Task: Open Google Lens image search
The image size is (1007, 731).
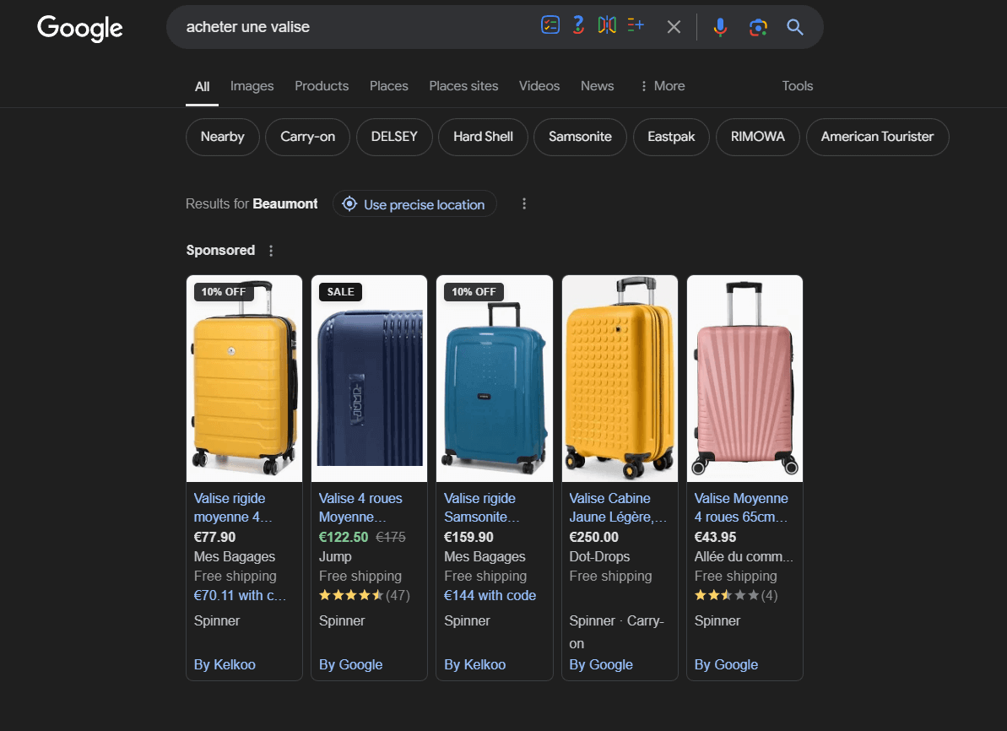Action: [758, 27]
